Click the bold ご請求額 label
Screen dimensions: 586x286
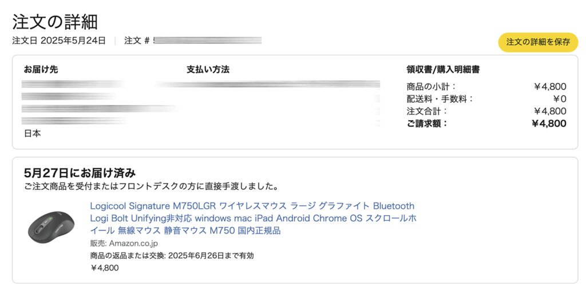(427, 124)
